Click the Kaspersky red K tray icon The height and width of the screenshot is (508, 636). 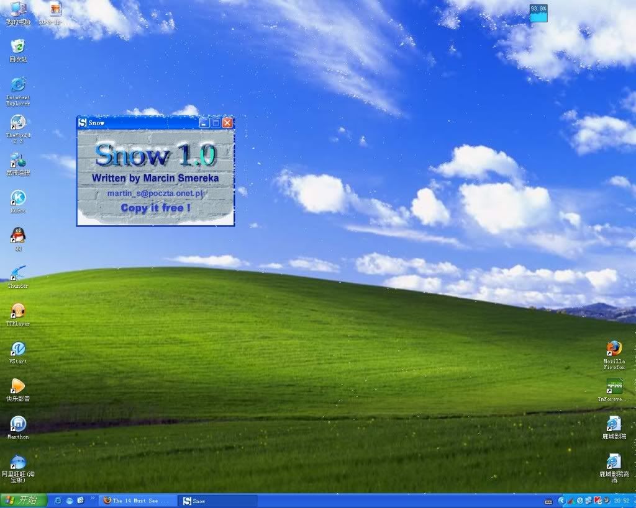pos(597,501)
